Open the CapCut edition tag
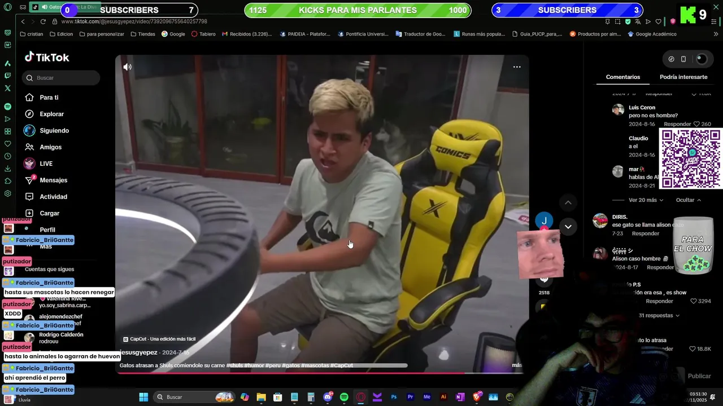723x406 pixels. point(159,339)
